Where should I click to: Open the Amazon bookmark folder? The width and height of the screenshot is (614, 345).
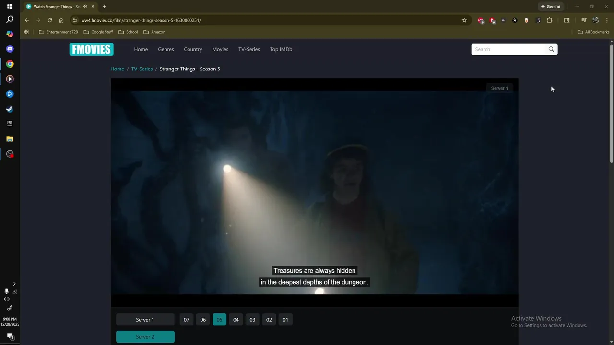(154, 32)
